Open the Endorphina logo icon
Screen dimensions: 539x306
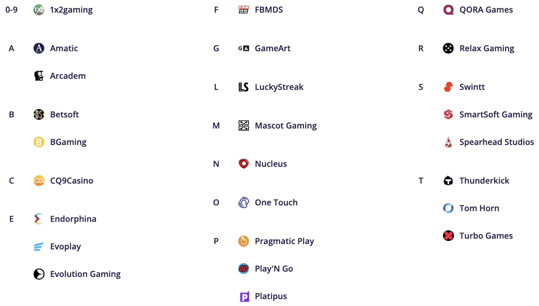point(39,219)
